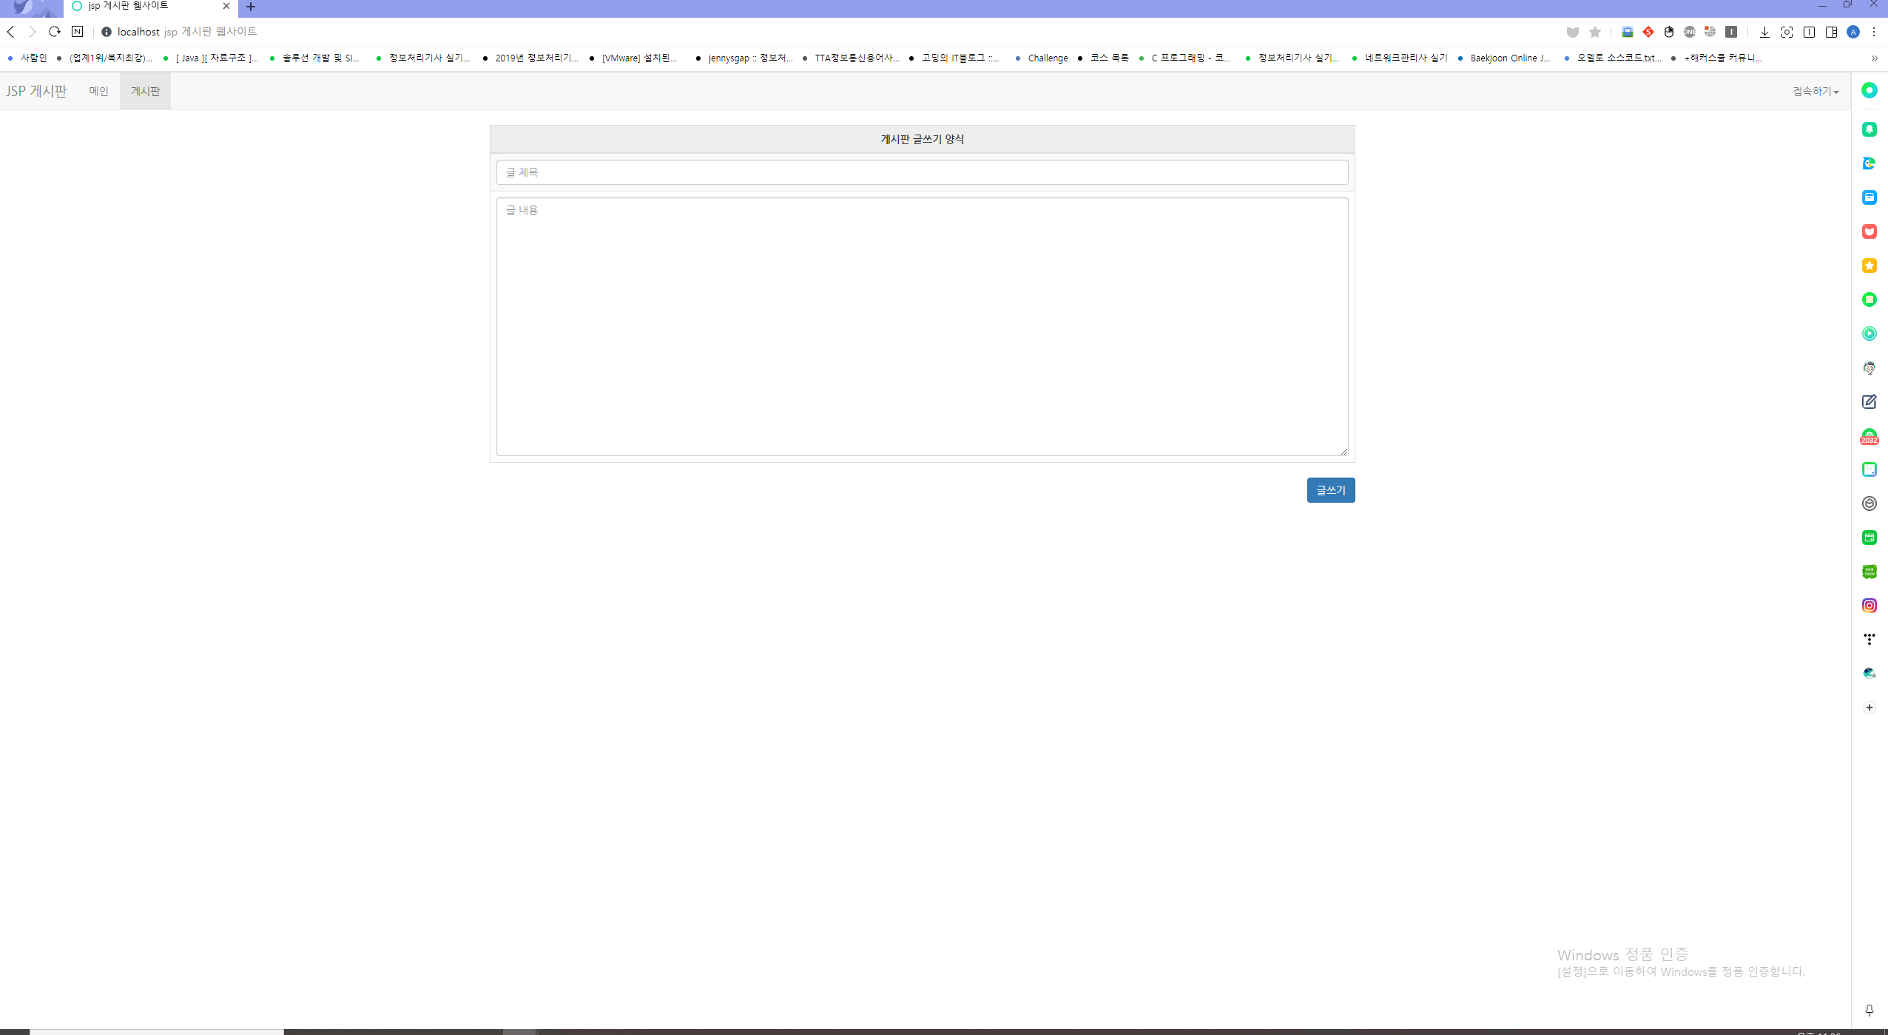Click the page reload icon

tap(55, 32)
